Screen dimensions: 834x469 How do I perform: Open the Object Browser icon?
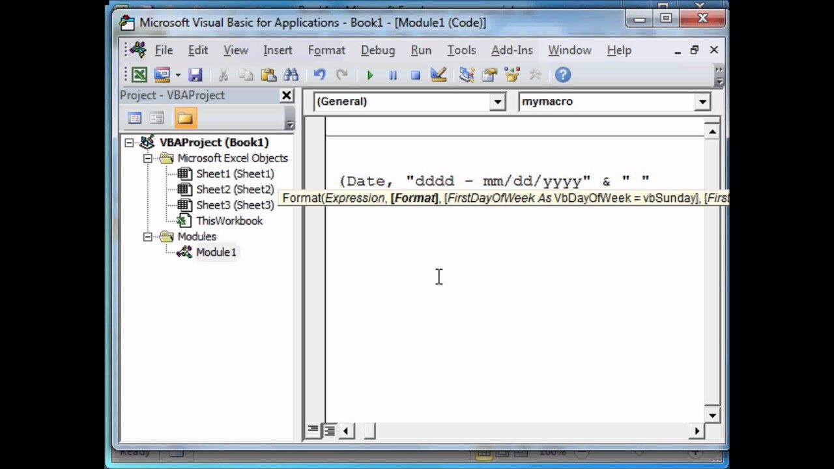512,75
